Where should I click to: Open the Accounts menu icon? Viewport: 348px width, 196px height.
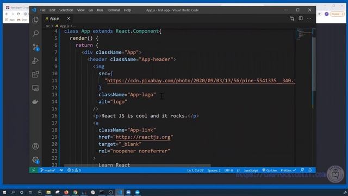coord(35,146)
